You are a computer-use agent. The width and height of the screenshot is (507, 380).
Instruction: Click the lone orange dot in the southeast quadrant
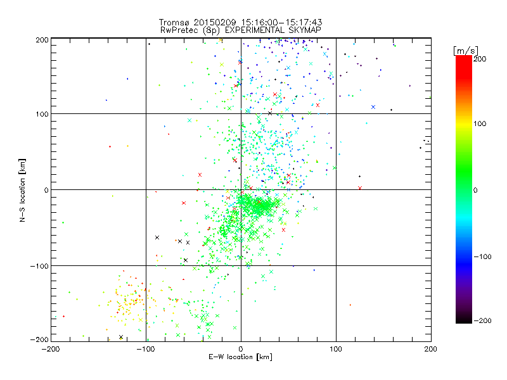point(350,305)
